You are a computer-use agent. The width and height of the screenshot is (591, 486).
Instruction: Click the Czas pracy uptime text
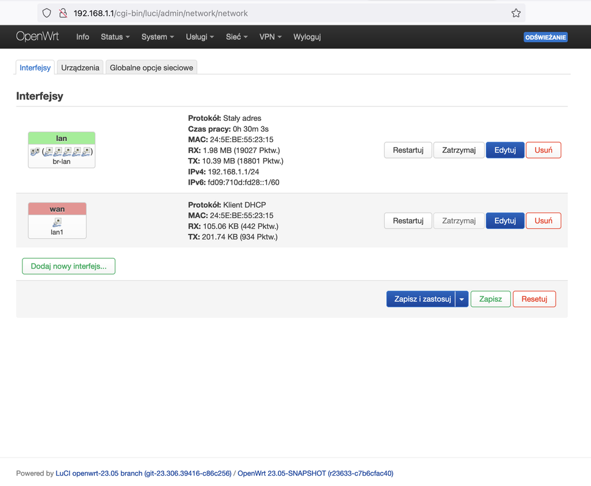pos(229,129)
